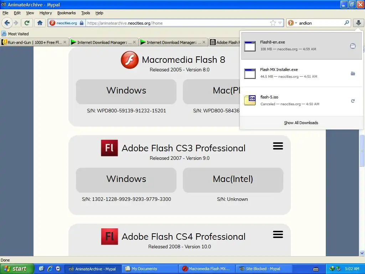Open the Edit menu
This screenshot has width=365, height=274.
[x=17, y=13]
